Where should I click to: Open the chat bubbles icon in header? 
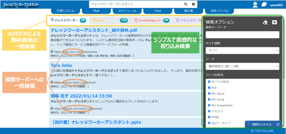(x=264, y=5)
